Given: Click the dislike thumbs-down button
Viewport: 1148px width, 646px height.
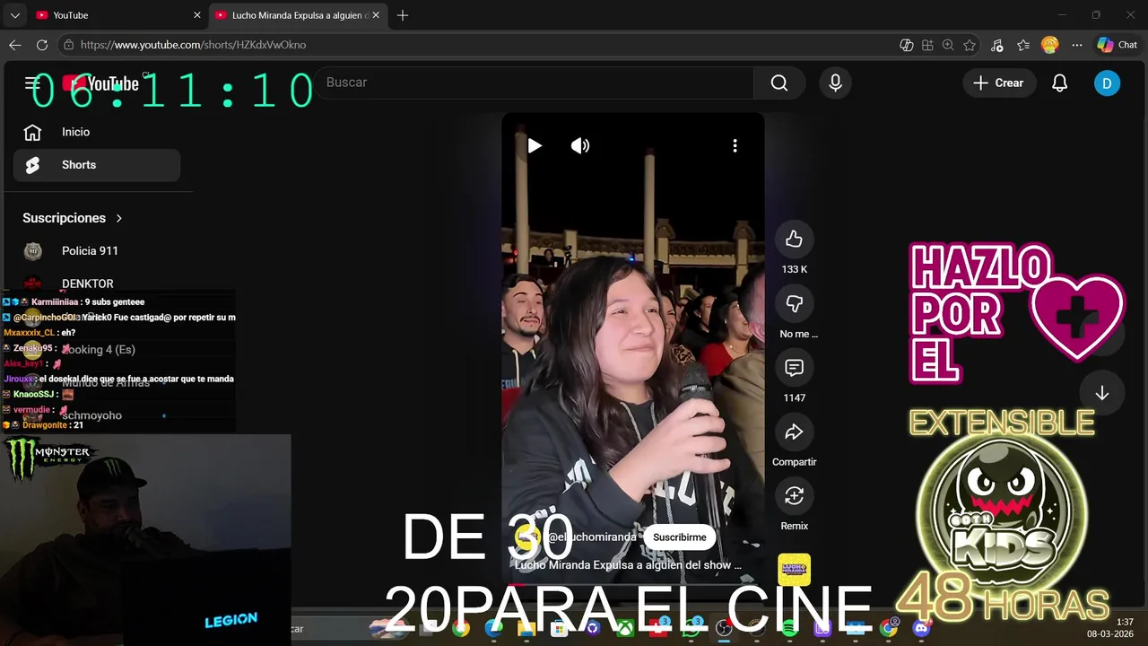Looking at the screenshot, I should click(794, 303).
